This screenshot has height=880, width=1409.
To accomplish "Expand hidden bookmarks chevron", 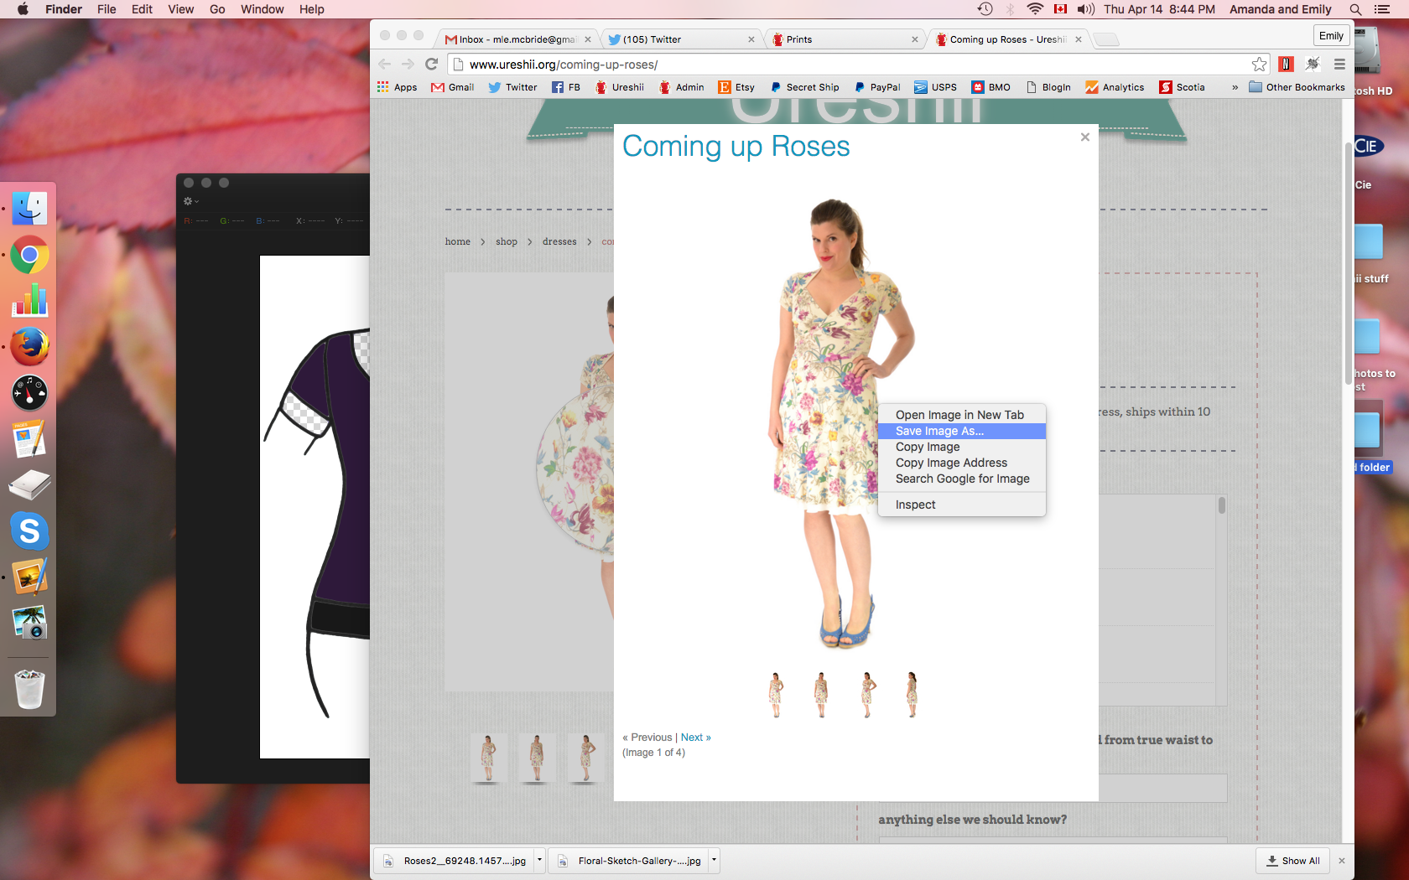I will coord(1235,87).
